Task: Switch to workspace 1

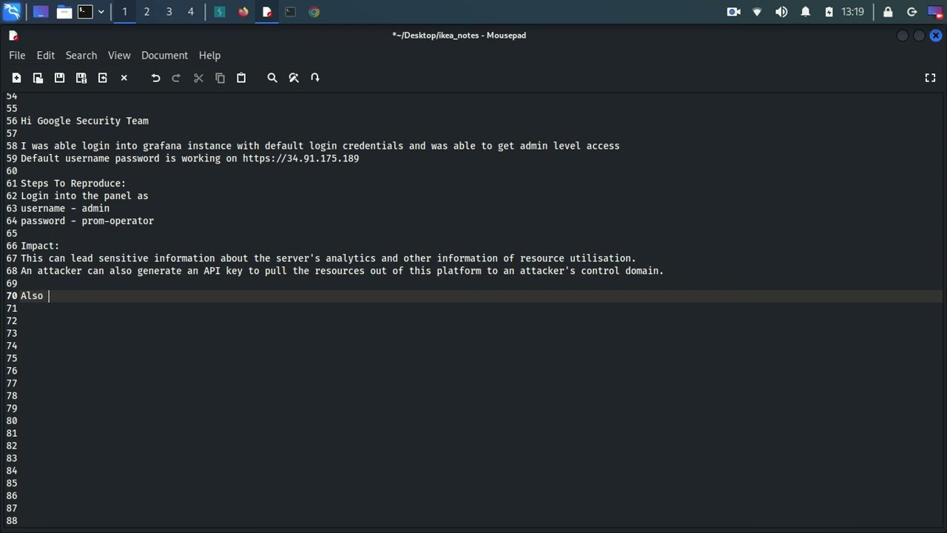Action: pyautogui.click(x=124, y=12)
